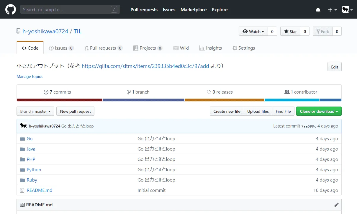This screenshot has height=214, width=357.
Task: Follow the qiita.com link in description
Action: tap(145, 66)
